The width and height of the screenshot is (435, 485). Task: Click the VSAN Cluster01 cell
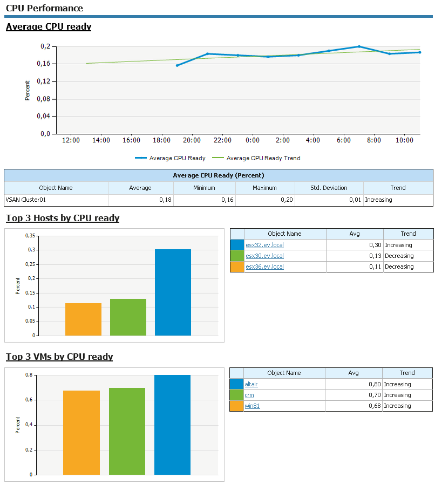56,200
